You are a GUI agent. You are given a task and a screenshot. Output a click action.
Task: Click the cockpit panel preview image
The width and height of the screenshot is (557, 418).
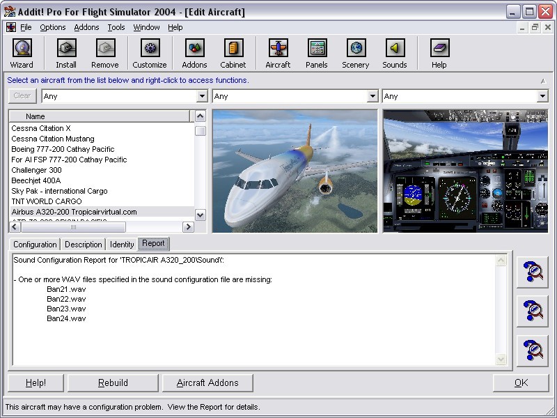click(465, 171)
